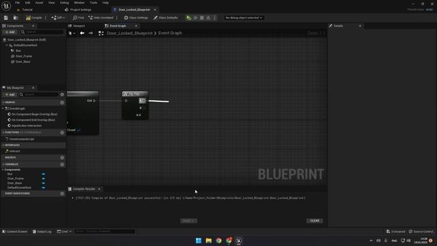The image size is (437, 246).
Task: Click the Door_Locked_Blueprint breadcrumb
Action: (130, 33)
